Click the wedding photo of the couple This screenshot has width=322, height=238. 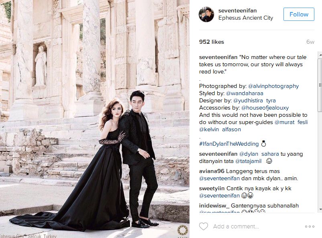tap(95, 119)
